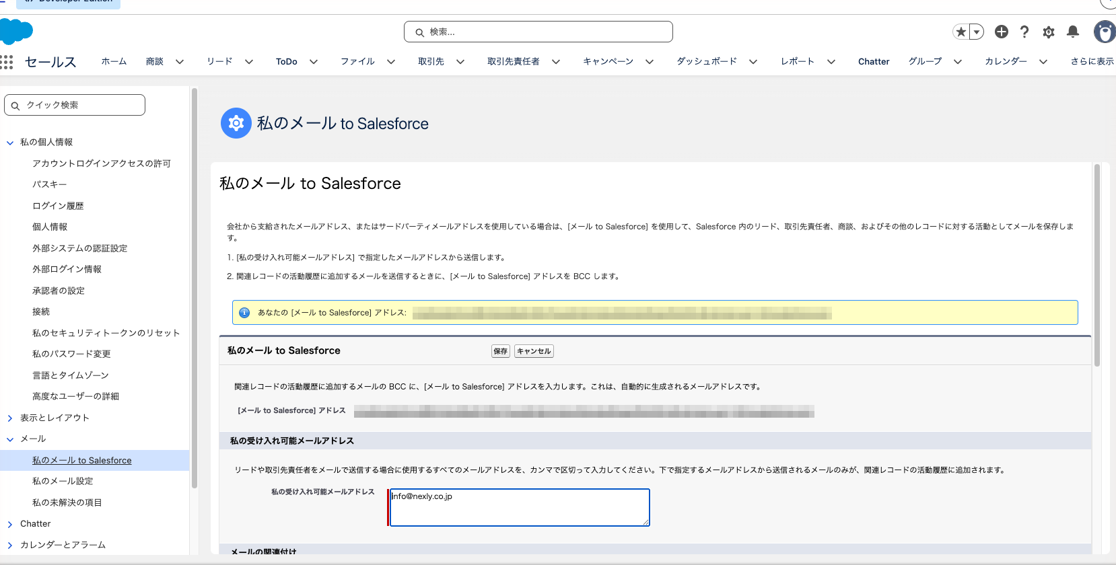The width and height of the screenshot is (1116, 565).
Task: Open the さらに表示 navigation menu
Action: pyautogui.click(x=1092, y=61)
